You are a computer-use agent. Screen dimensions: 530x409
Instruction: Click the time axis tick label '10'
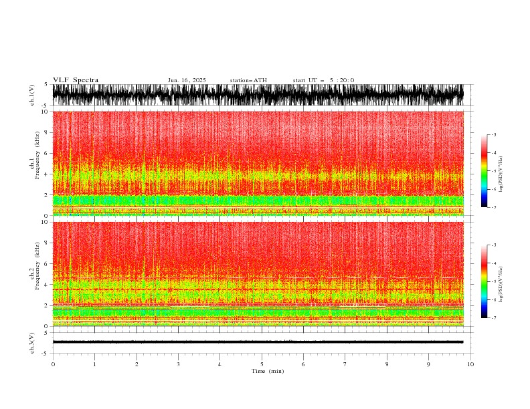coord(470,364)
